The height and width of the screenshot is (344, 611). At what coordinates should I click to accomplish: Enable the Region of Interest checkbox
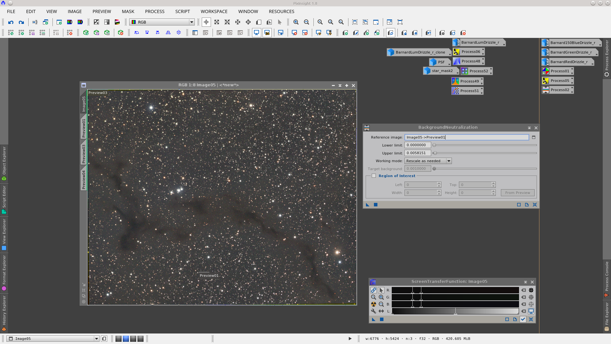pyautogui.click(x=374, y=176)
